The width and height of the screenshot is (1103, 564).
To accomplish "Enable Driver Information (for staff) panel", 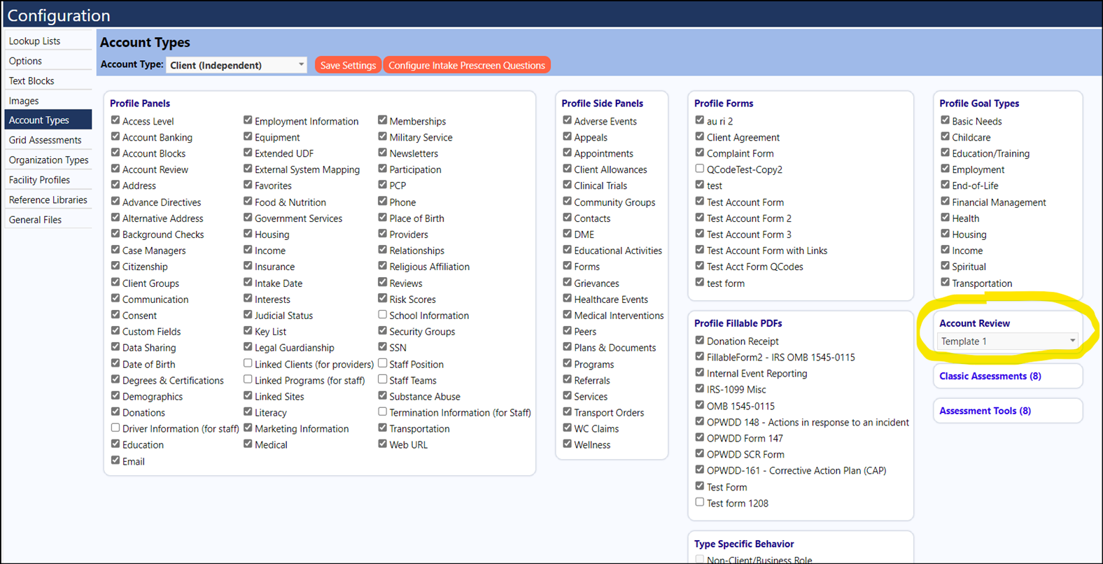I will point(115,428).
